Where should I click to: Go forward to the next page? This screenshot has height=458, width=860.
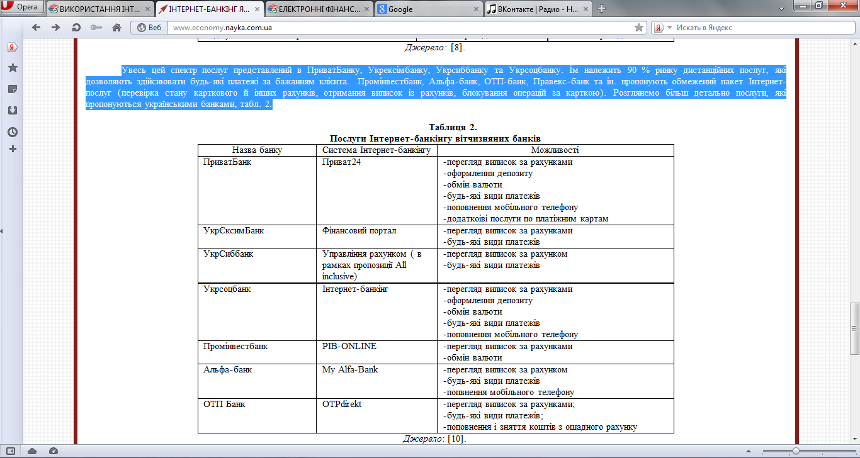(x=55, y=28)
